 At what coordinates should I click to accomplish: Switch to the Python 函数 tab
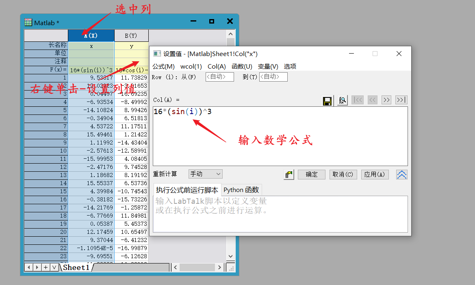[x=241, y=190]
